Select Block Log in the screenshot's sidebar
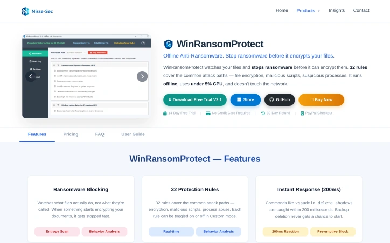 point(36,61)
